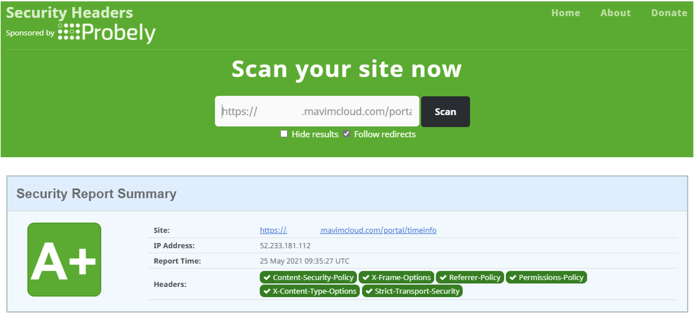Screen dimensions: 694x313
Task: Open the Probely sponsor logo
Action: pos(107,33)
